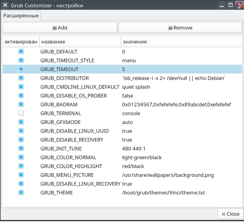Disable the GRUB_BADRAM entry checkbox

point(21,104)
